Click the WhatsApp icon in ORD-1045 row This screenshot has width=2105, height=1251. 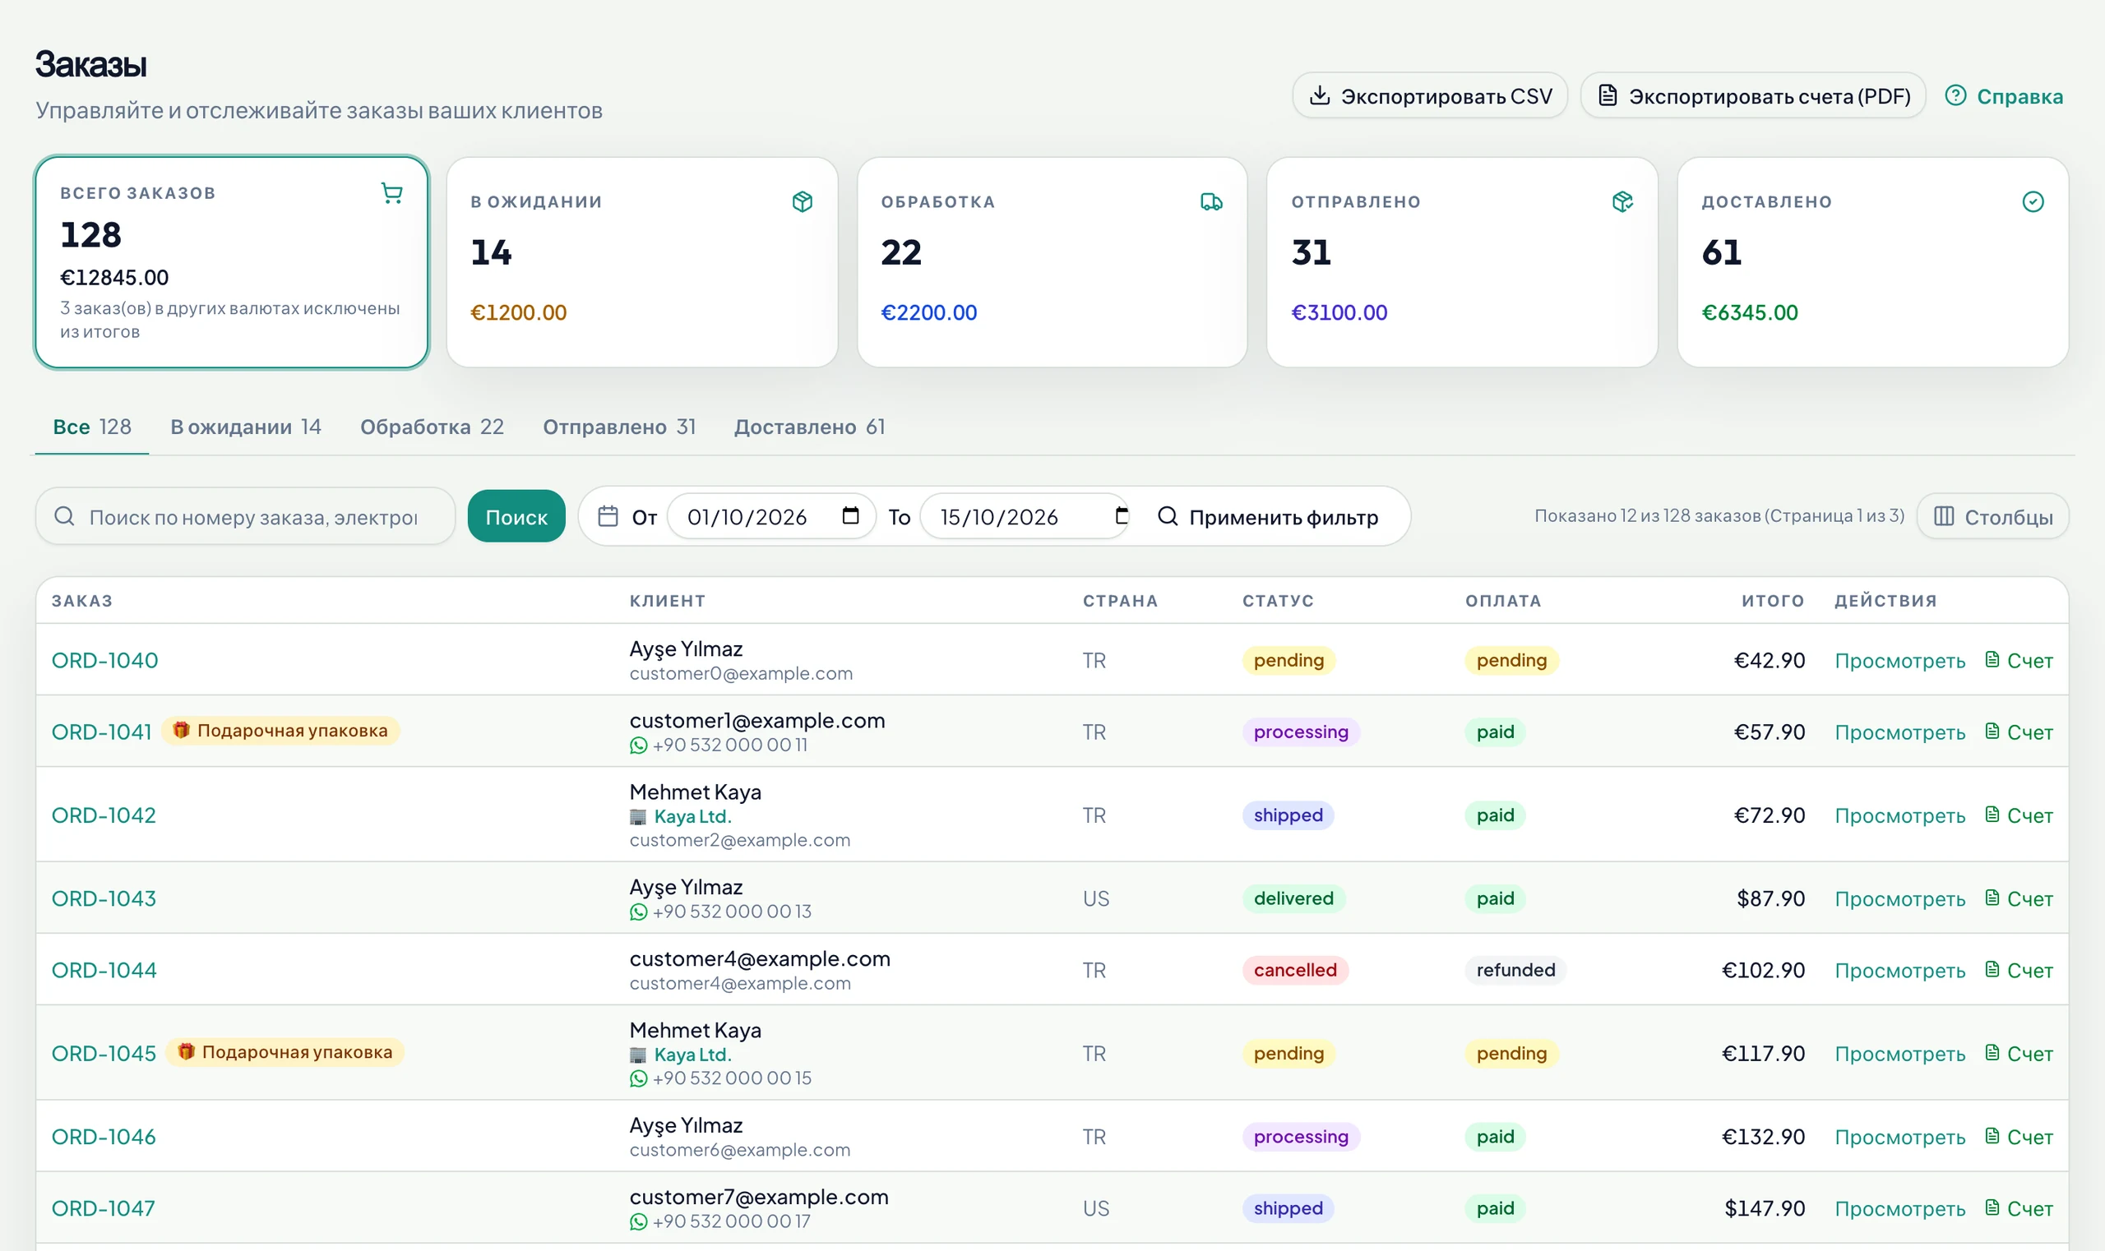coord(638,1078)
